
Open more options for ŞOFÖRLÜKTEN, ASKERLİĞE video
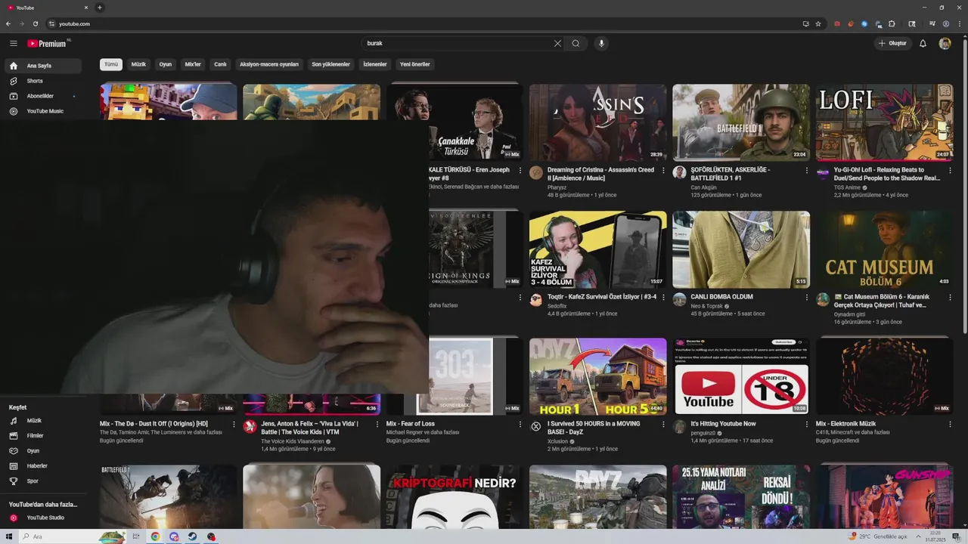807,171
